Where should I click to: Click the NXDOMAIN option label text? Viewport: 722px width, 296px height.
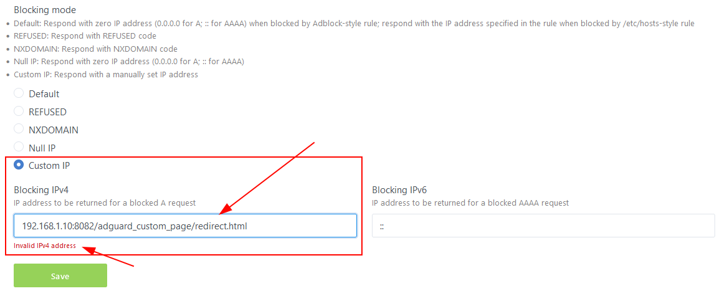[54, 130]
